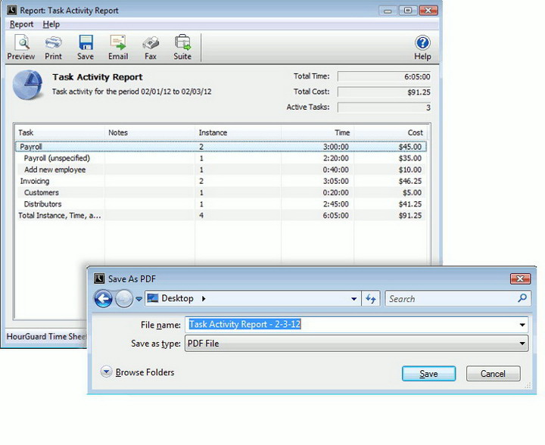
Task: Open the File name dropdown arrow
Action: [522, 325]
